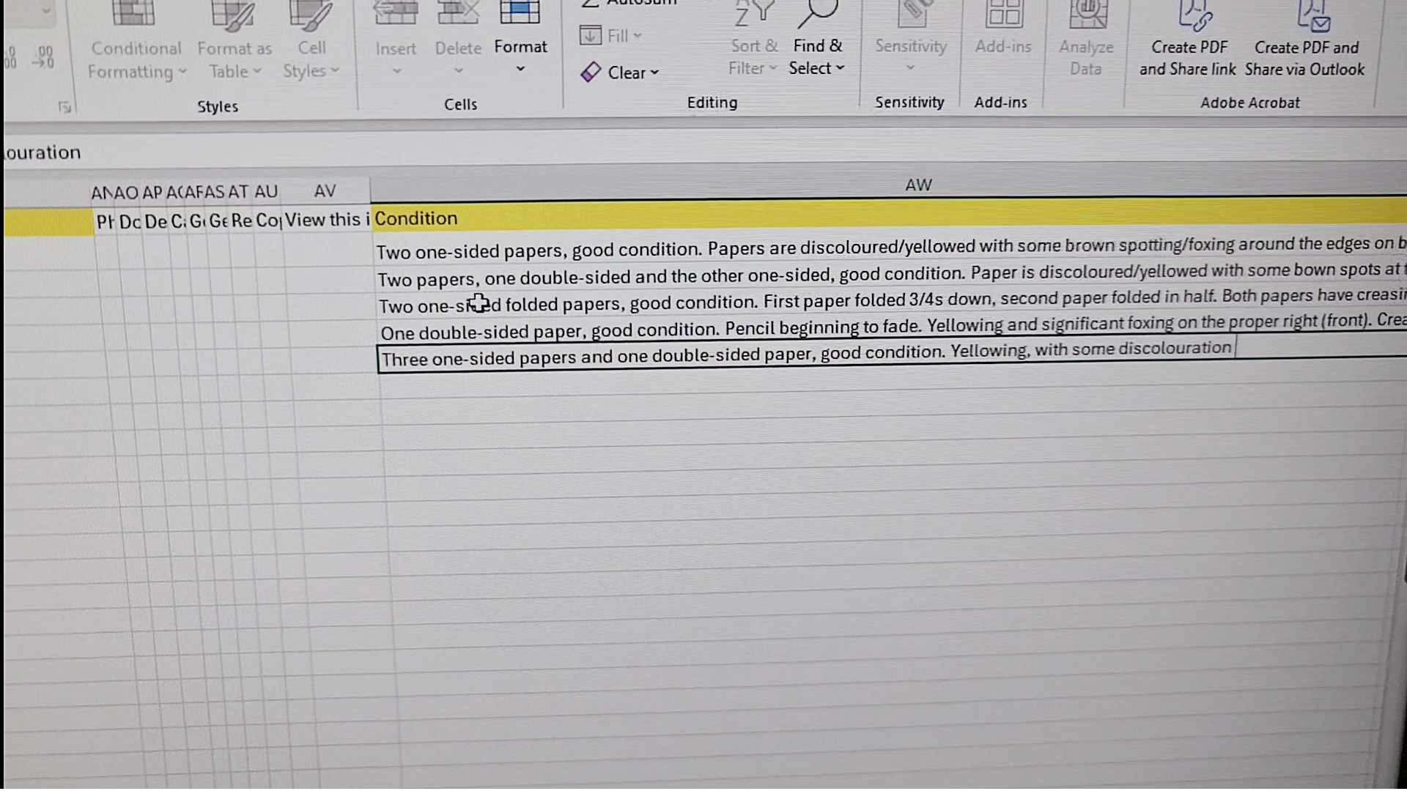Image resolution: width=1407 pixels, height=791 pixels.
Task: Click Create PDF and Share via Outlook
Action: (1304, 57)
